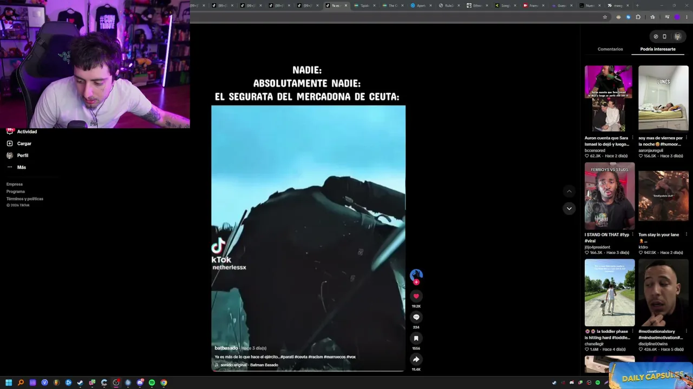
Task: Click the Discord icon in the system tray
Action: point(572,383)
